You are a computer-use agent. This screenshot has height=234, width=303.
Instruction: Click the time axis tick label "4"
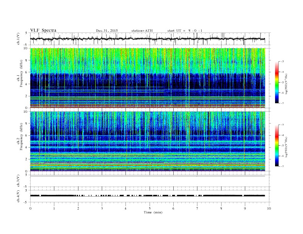[x=126, y=208]
